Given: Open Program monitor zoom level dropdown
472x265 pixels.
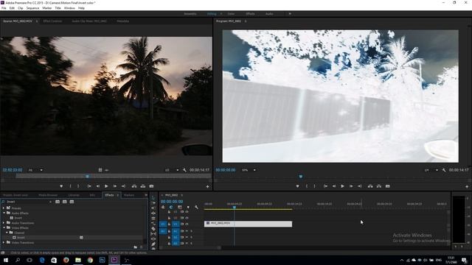Looking at the screenshot, I should coord(249,170).
